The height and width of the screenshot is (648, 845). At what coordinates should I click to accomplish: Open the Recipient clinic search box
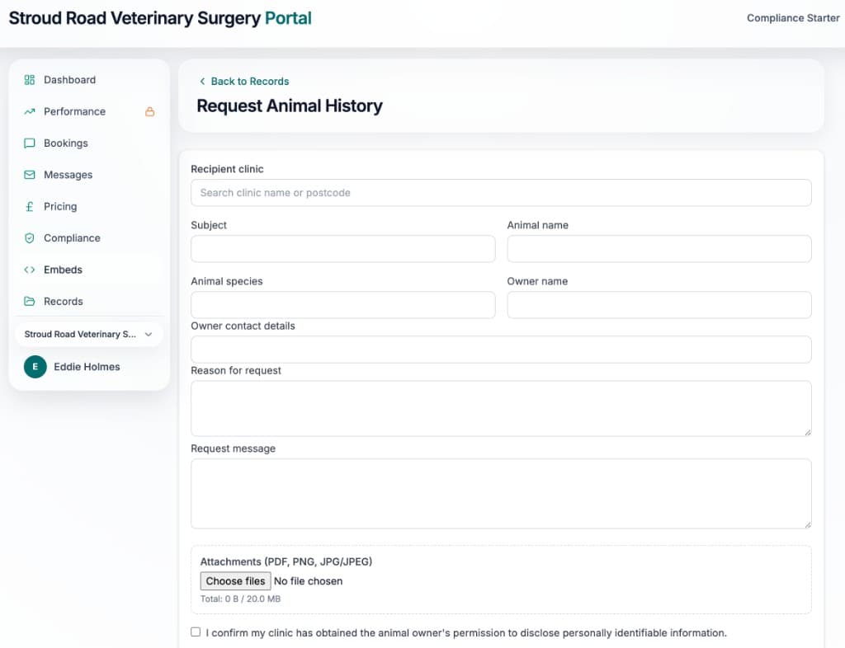[501, 193]
